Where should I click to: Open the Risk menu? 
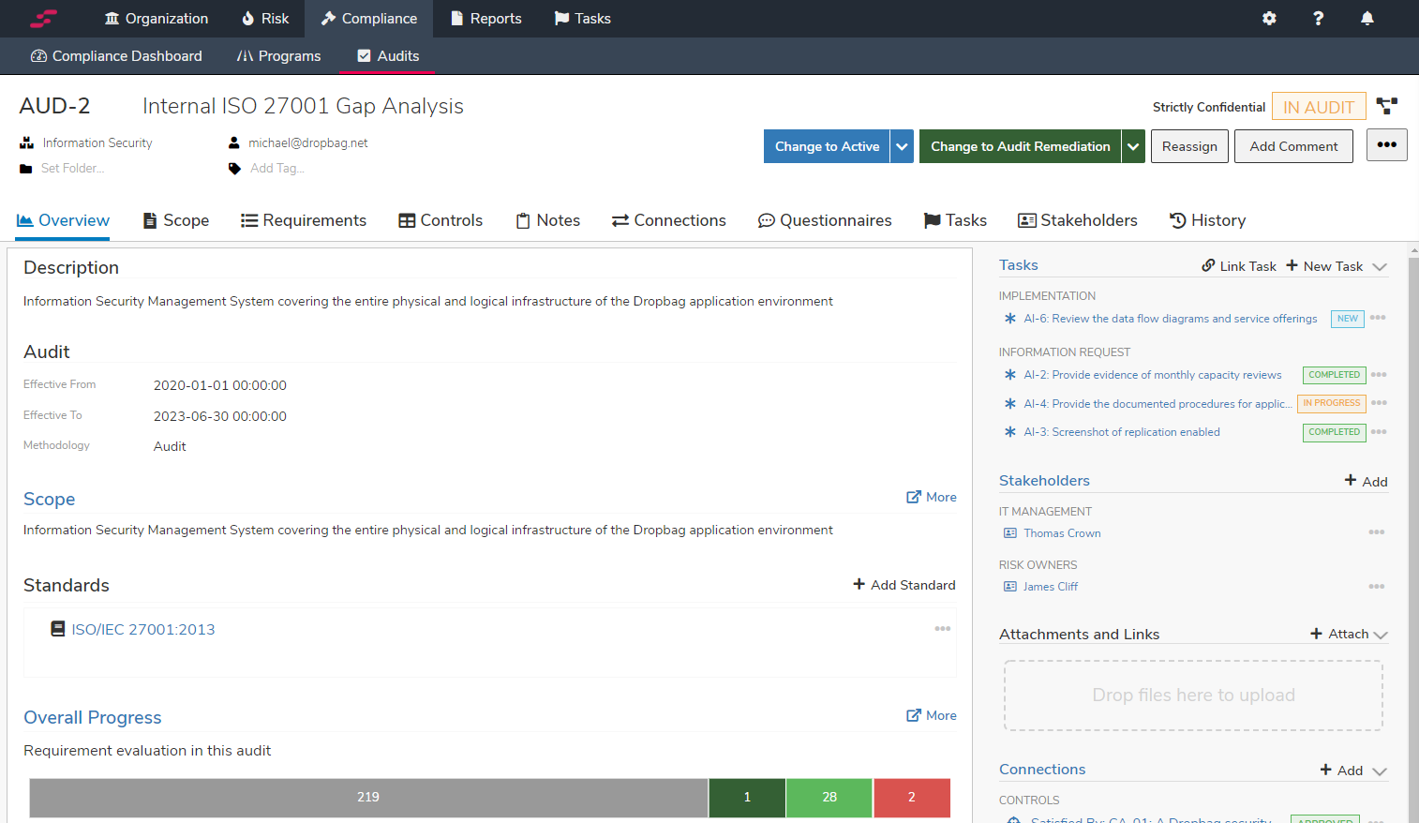pyautogui.click(x=265, y=19)
